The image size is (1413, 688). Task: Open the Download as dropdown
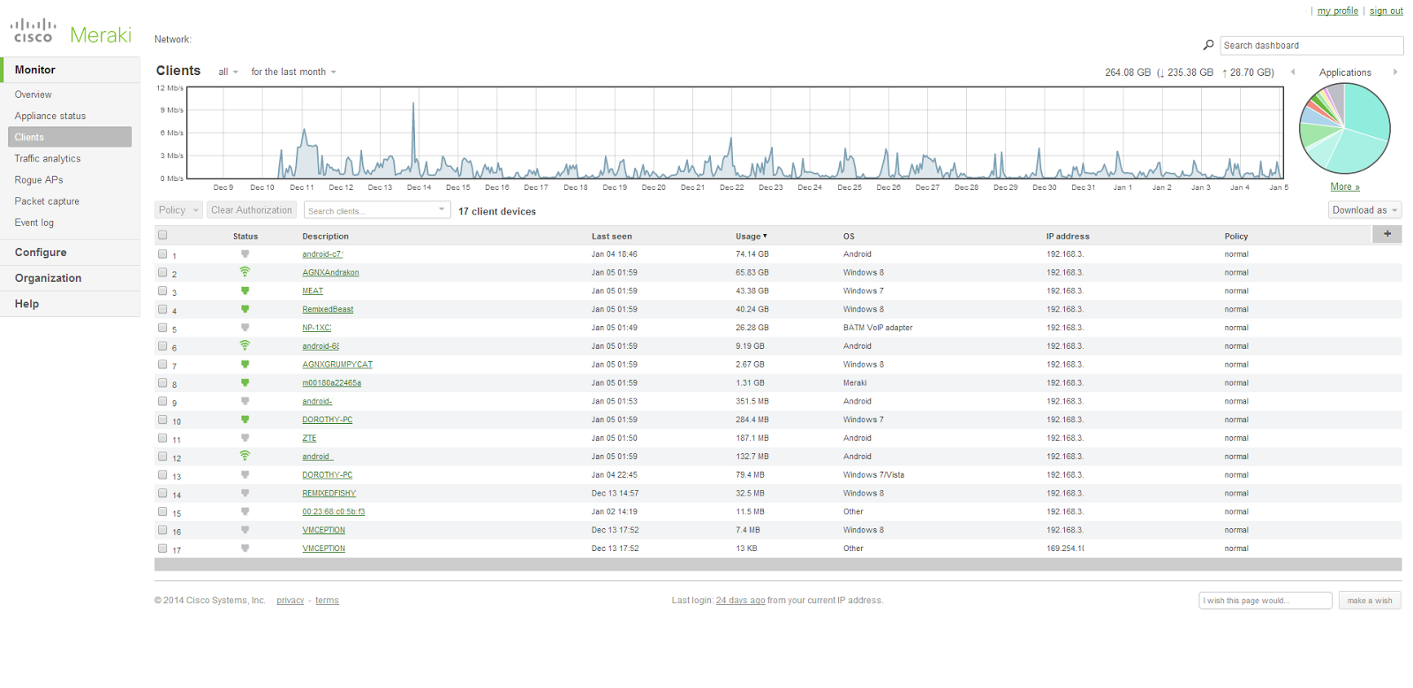click(x=1365, y=210)
